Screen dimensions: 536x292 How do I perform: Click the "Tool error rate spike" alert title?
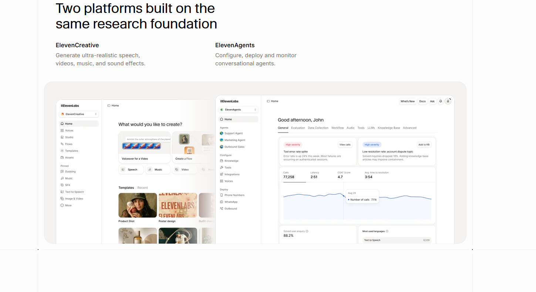click(296, 152)
